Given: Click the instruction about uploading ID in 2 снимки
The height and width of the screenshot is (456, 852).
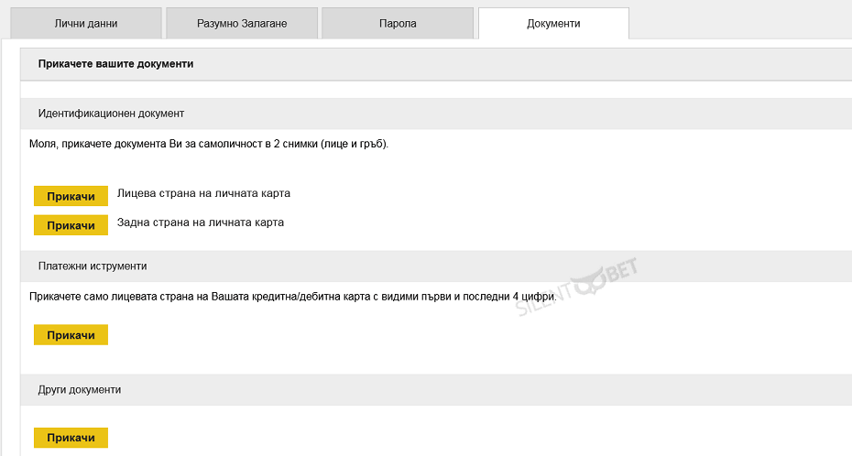Looking at the screenshot, I should pos(209,144).
